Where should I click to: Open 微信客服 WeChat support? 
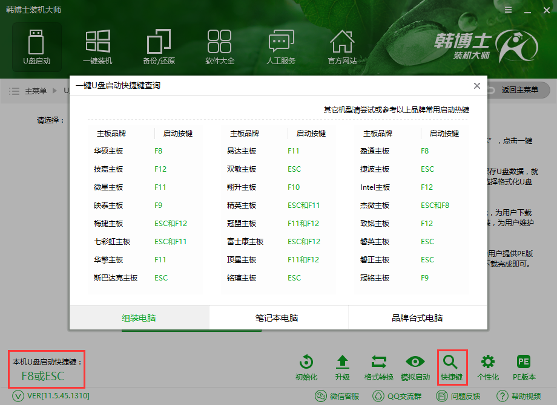click(x=339, y=396)
